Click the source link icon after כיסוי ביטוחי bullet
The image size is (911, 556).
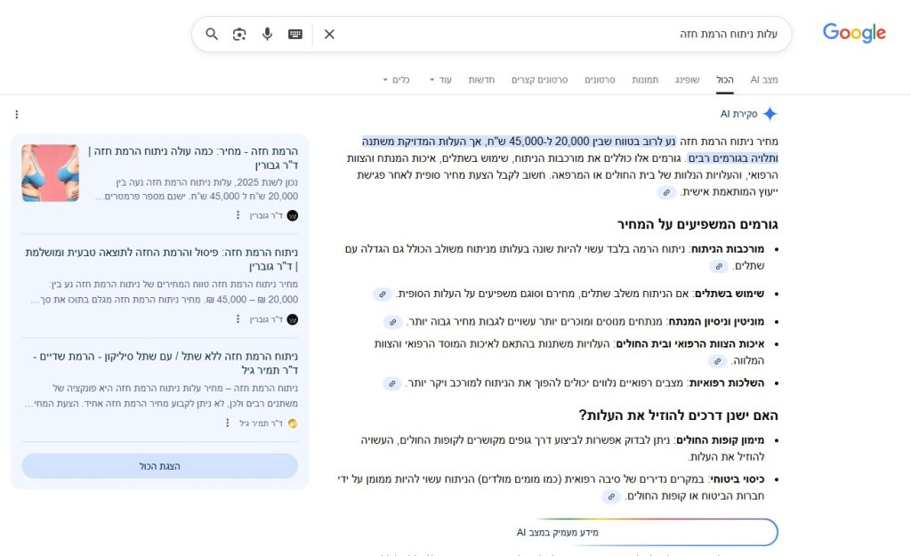click(x=611, y=496)
